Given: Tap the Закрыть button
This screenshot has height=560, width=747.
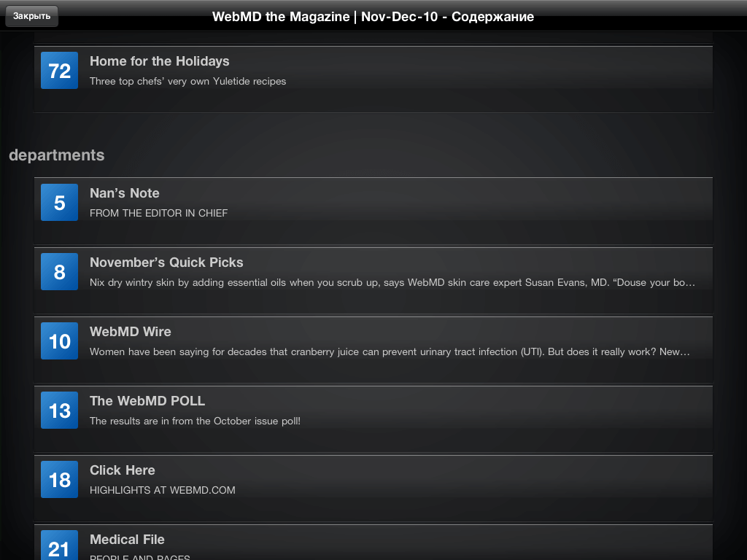Looking at the screenshot, I should click(31, 16).
